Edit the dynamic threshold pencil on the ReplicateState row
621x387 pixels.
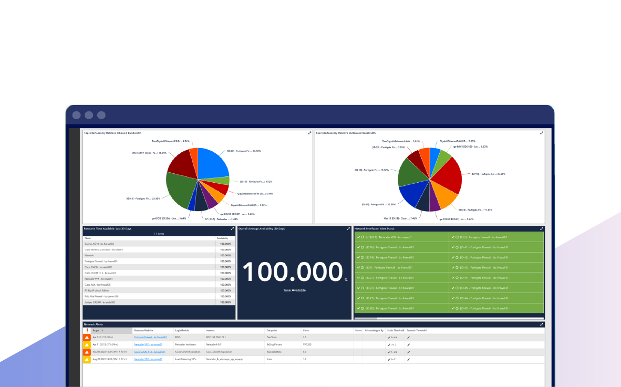408,353
